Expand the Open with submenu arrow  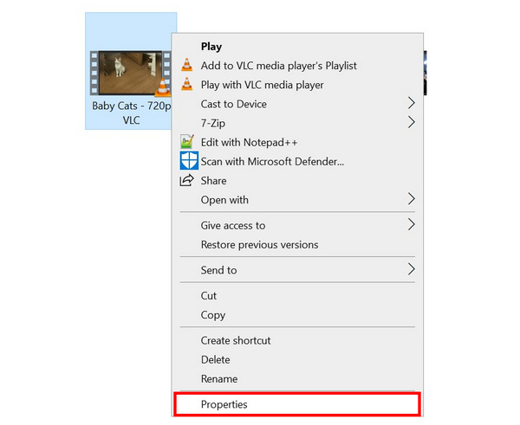pos(411,199)
